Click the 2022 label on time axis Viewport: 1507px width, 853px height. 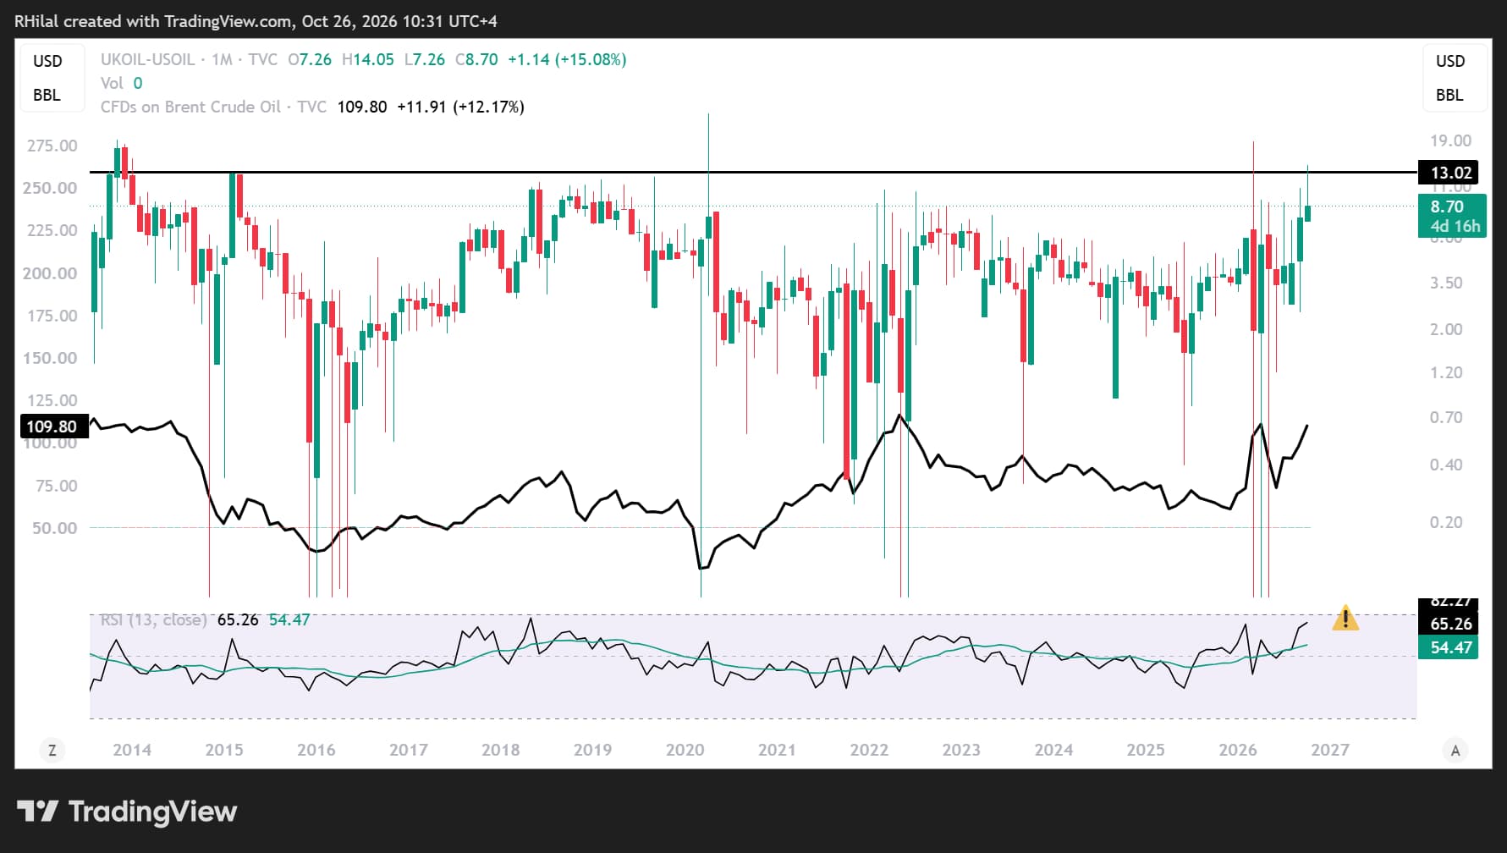pos(869,750)
